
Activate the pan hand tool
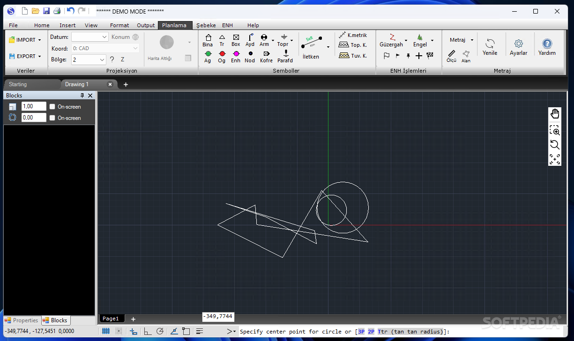pyautogui.click(x=555, y=114)
